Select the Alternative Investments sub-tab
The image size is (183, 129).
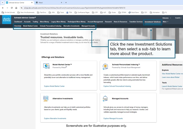71,26
